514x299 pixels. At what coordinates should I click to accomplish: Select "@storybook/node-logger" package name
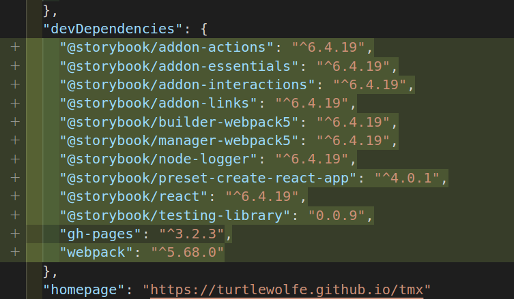point(158,159)
